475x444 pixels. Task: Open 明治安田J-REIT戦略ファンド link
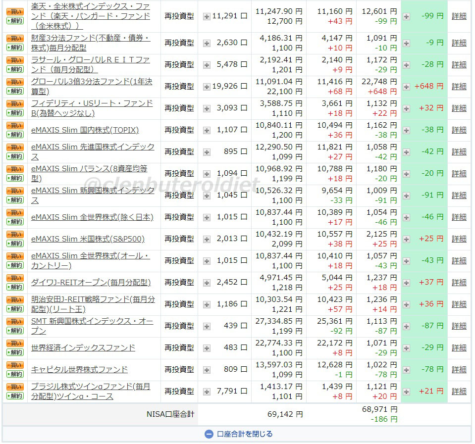[x=93, y=304]
